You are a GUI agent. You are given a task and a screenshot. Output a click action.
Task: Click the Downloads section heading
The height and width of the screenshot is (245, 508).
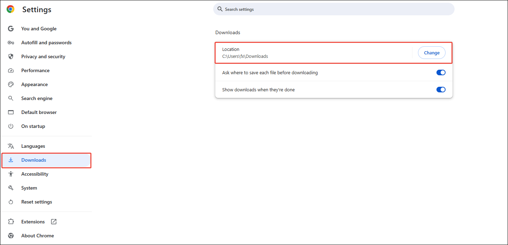pyautogui.click(x=227, y=32)
